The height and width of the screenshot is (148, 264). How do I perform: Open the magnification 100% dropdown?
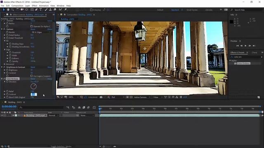click(73, 97)
